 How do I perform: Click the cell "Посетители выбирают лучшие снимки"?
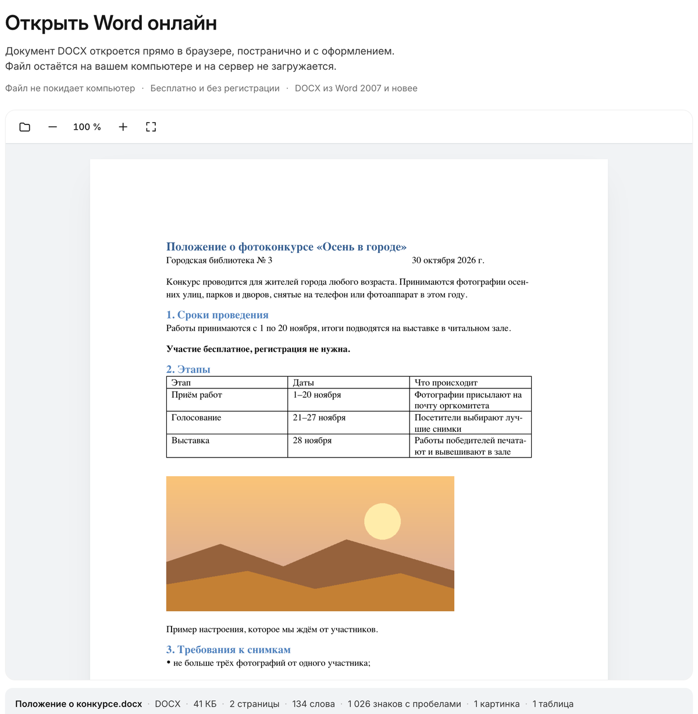470,423
